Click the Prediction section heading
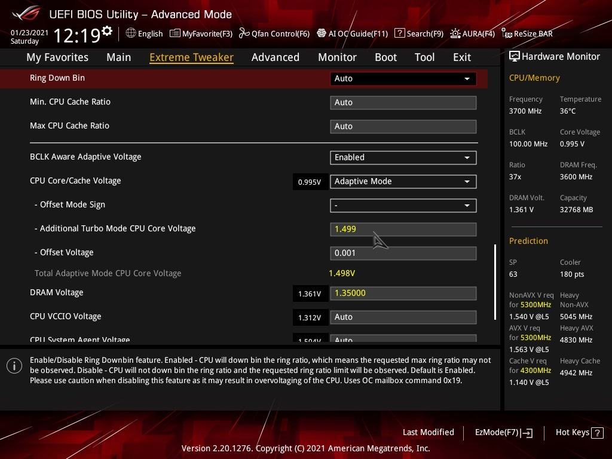This screenshot has height=459, width=612. (x=528, y=241)
